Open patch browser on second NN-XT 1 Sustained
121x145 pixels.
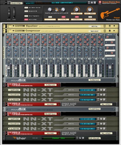click(101, 119)
